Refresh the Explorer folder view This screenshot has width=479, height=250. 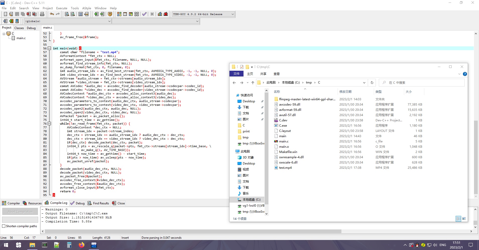pos(372,82)
